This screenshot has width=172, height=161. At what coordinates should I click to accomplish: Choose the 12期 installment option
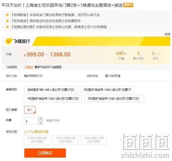point(94,140)
